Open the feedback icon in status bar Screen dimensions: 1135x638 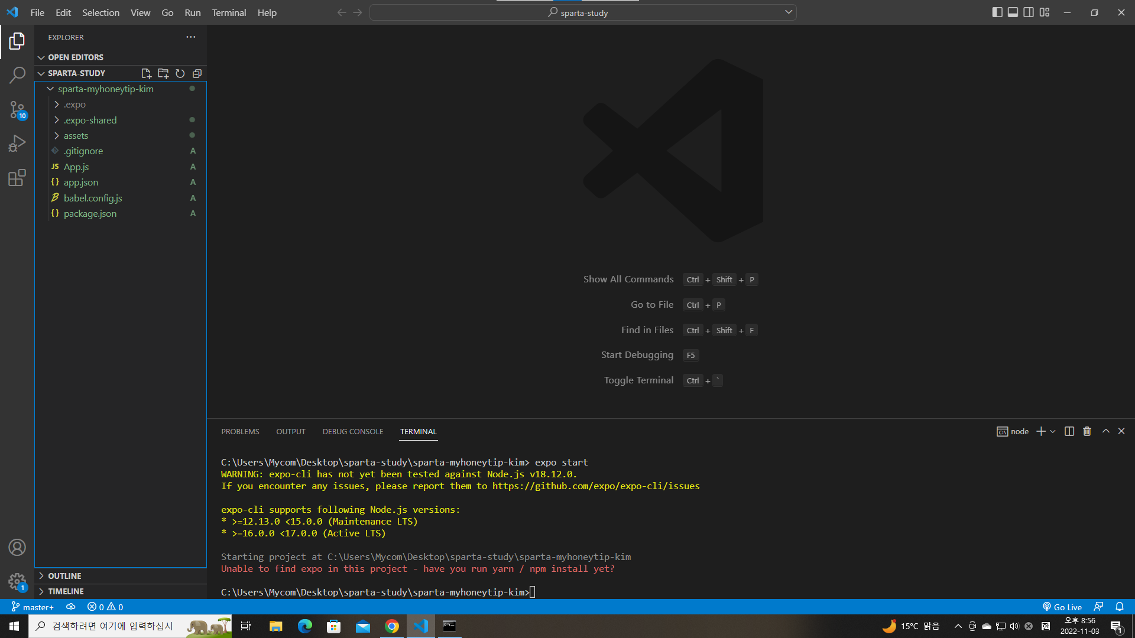click(x=1098, y=607)
